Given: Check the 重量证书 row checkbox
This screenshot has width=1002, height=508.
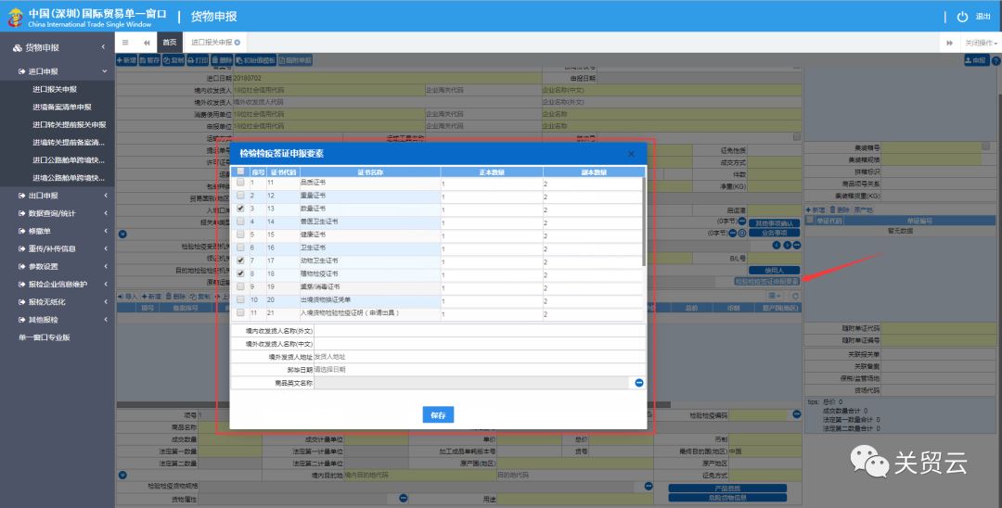Looking at the screenshot, I should 240,196.
